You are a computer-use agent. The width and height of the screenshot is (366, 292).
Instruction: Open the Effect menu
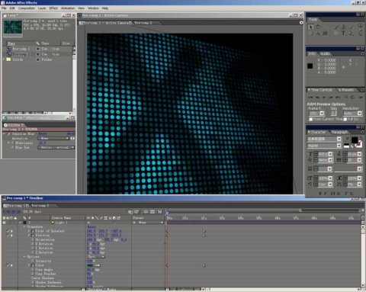[x=53, y=8]
